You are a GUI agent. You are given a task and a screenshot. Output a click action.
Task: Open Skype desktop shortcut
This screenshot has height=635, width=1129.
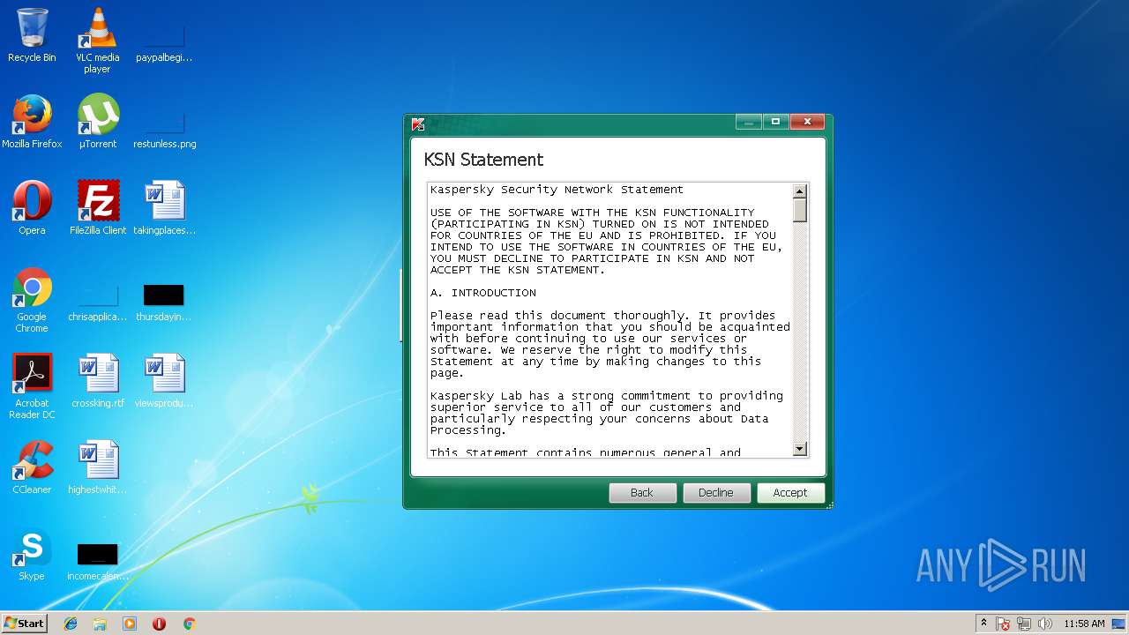[32, 554]
